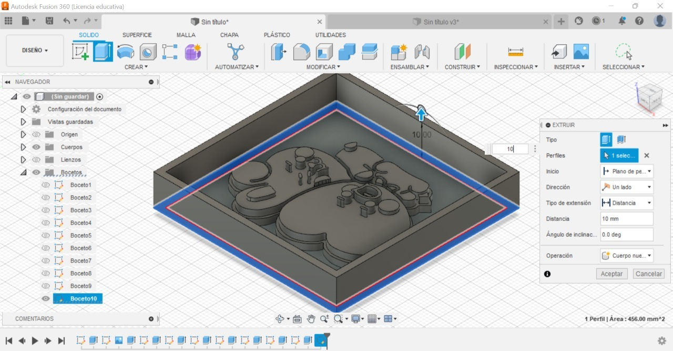Activate the Select tool icon
Viewport: 673px width, 351px height.
pos(624,52)
